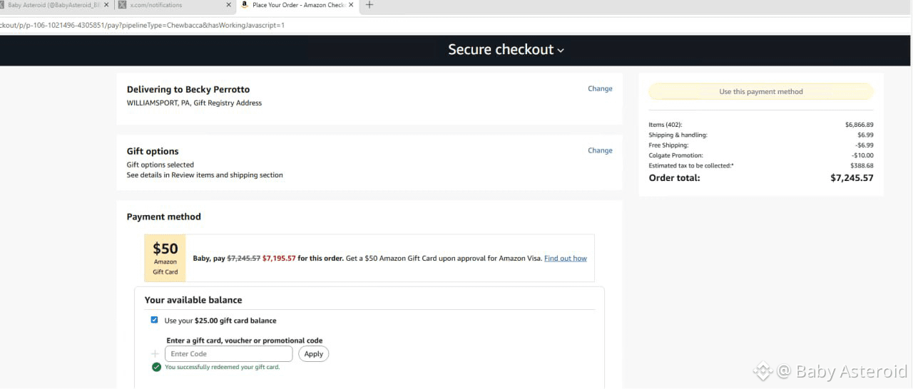The width and height of the screenshot is (913, 389).
Task: Click Use this payment method button
Action: (760, 91)
